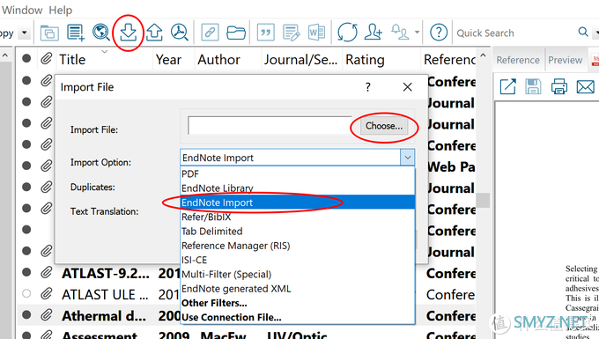Click the Find Full Text icon
599x339 pixels.
pyautogui.click(x=179, y=33)
